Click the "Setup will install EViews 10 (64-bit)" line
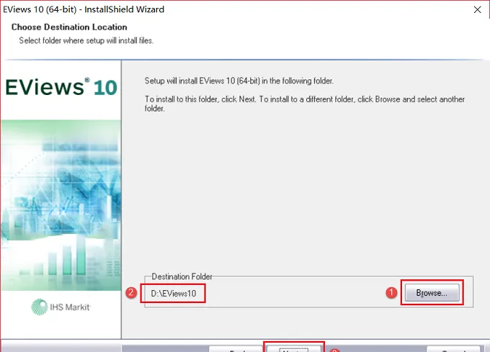This screenshot has height=352, width=490. coord(239,81)
